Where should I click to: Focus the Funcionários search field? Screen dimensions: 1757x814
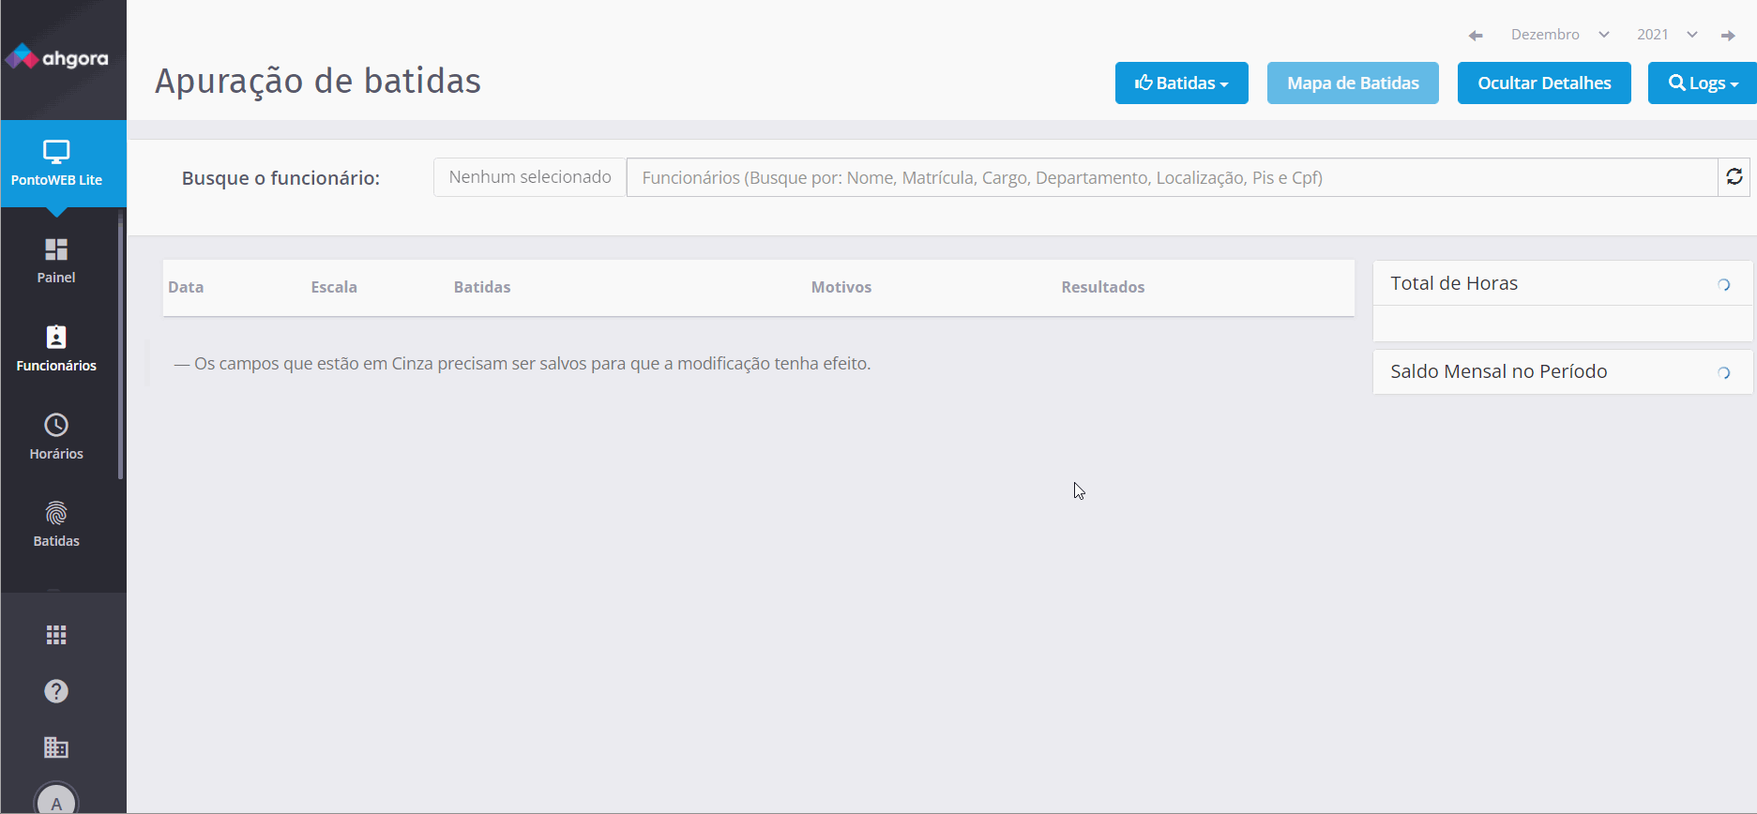(1172, 177)
